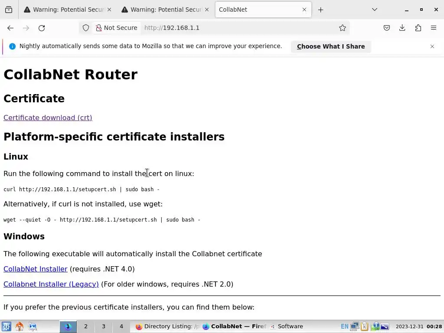Click the Linux section heading
The image size is (444, 333).
[16, 157]
